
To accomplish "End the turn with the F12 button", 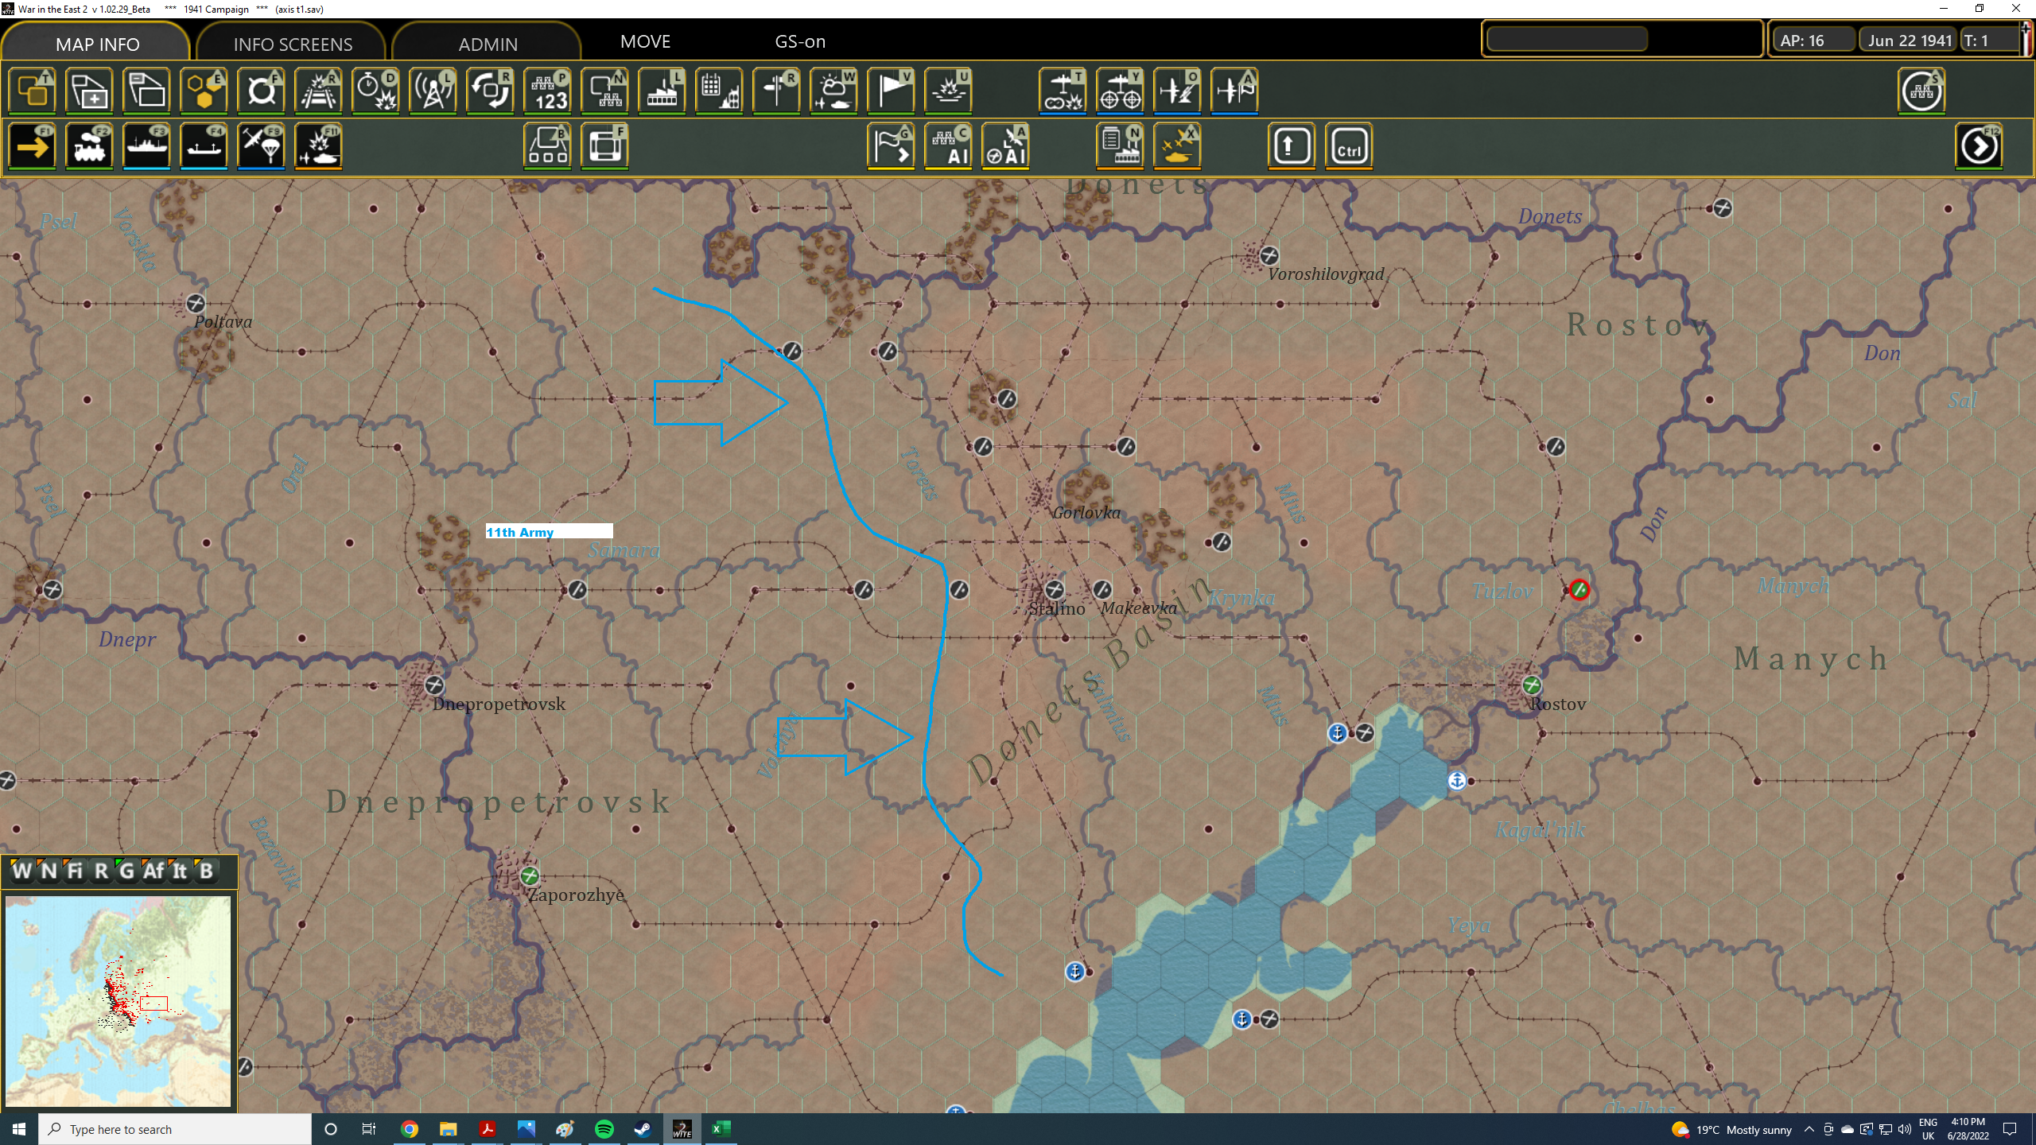I will click(1979, 146).
